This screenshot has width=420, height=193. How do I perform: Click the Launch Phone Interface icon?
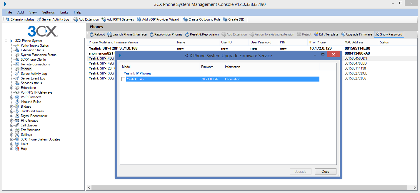109,34
